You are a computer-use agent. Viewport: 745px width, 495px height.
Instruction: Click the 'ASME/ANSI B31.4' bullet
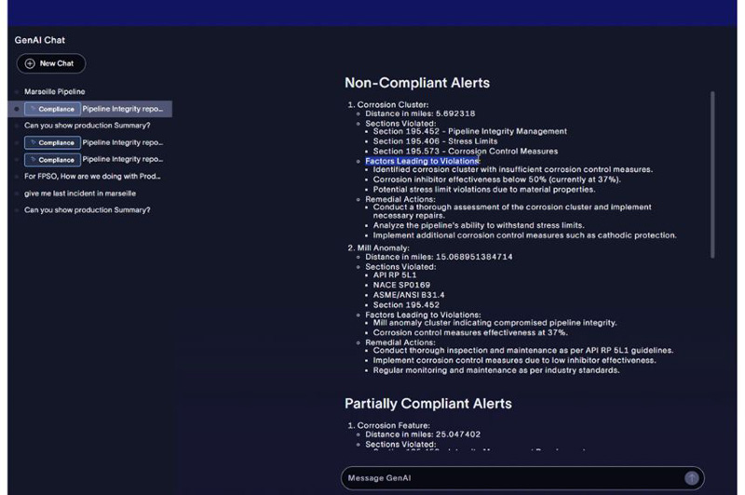[409, 295]
